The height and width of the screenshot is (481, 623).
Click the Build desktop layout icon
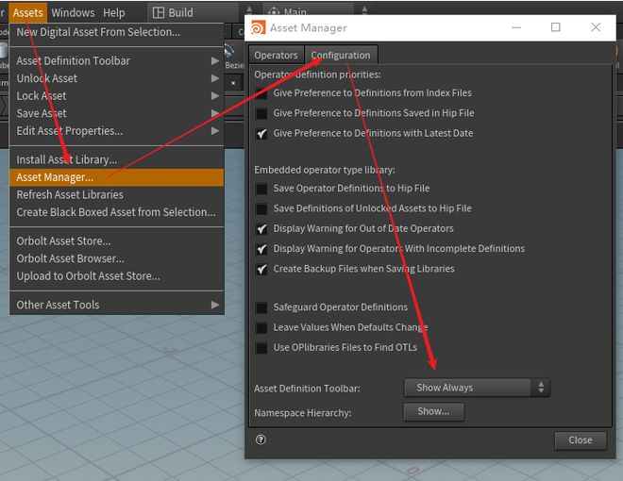pyautogui.click(x=158, y=12)
